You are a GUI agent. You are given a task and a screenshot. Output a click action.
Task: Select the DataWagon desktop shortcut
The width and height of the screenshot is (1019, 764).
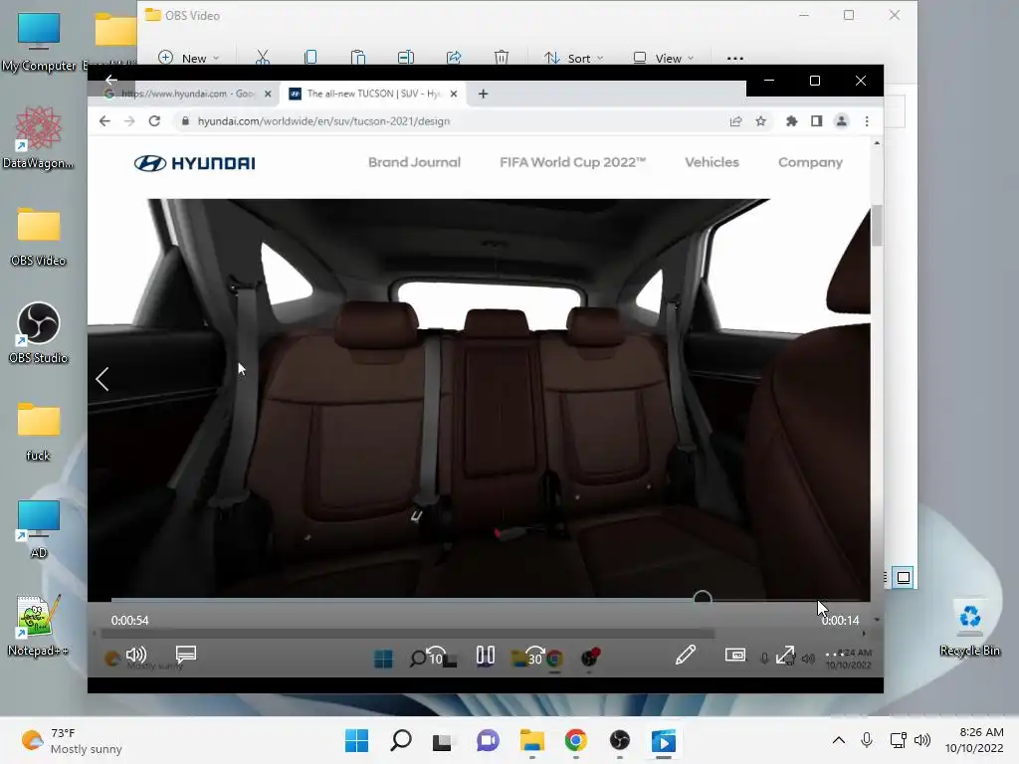pyautogui.click(x=39, y=138)
